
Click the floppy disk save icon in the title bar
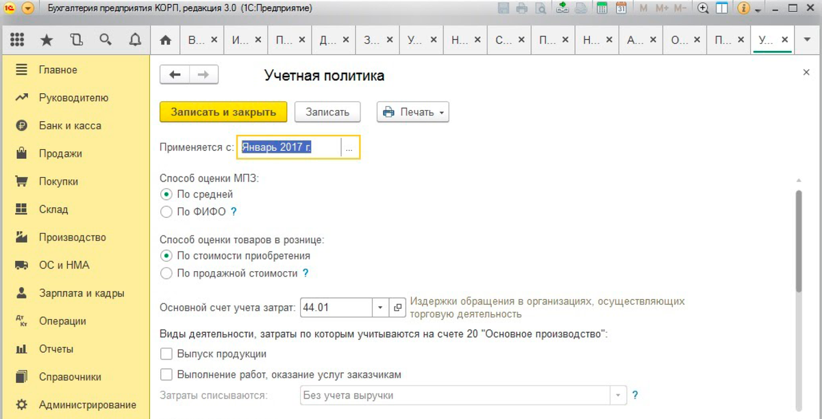click(503, 9)
